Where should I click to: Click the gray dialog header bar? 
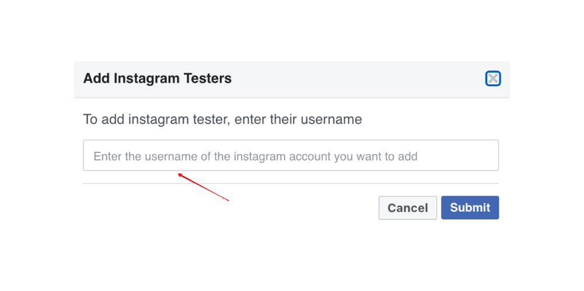tap(350, 79)
